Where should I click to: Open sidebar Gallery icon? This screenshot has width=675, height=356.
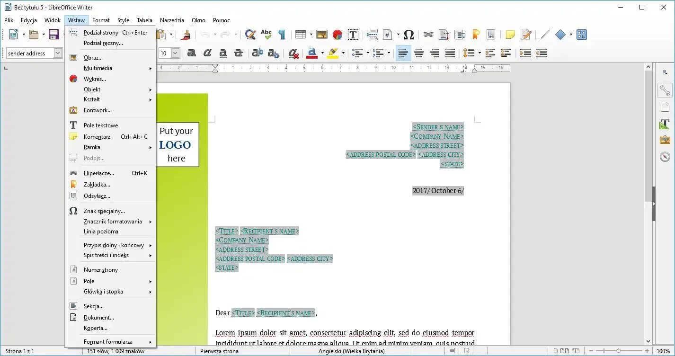pyautogui.click(x=665, y=140)
